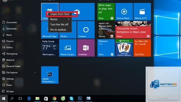The image size is (181, 102).
Task: Open Music folder in Start list
Action: [x=7, y=35]
